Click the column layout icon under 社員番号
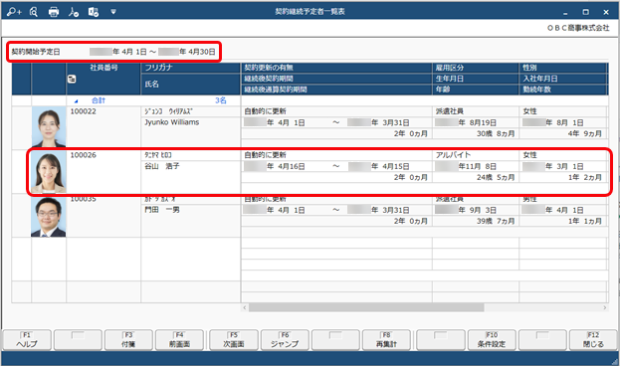The image size is (620, 366). click(72, 79)
